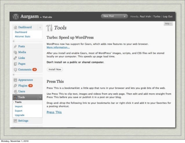The image size is (185, 143).
Task: Click the Aurgasm site title
Action: click(x=30, y=16)
